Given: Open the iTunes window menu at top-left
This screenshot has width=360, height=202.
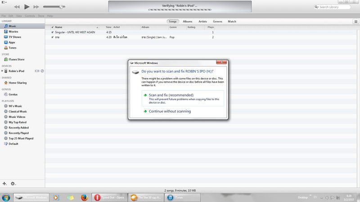Looking at the screenshot, I should [x=4, y=2].
